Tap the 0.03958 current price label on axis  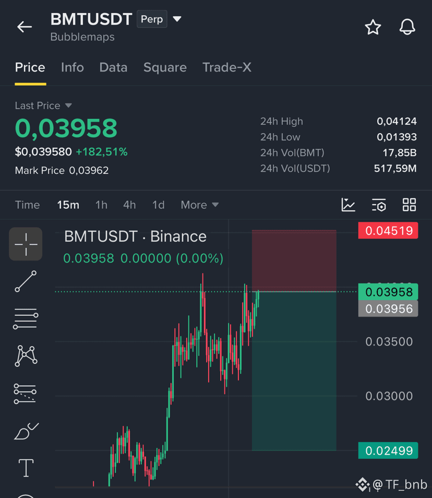click(388, 292)
